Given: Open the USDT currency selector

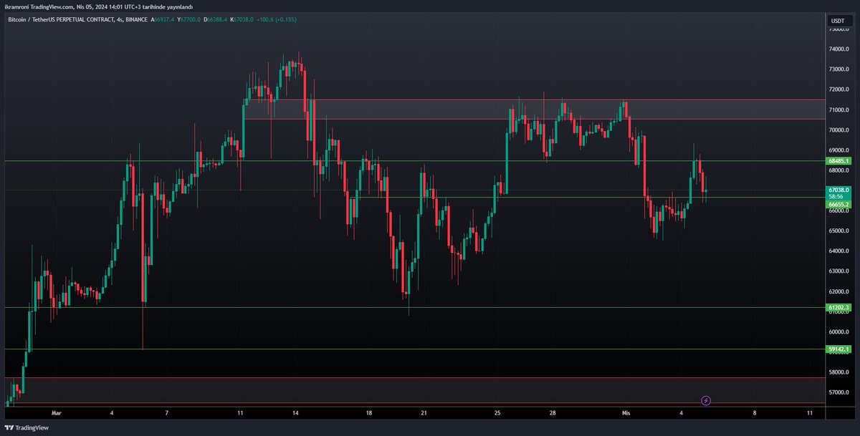Looking at the screenshot, I should click(838, 21).
